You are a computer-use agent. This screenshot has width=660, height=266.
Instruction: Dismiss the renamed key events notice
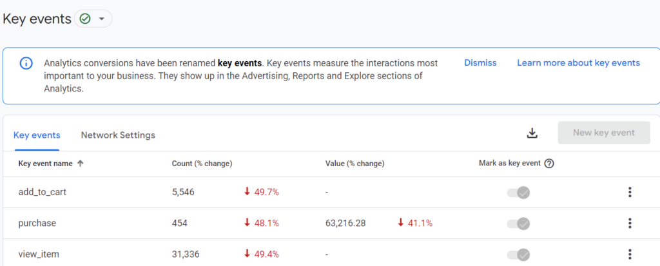tap(480, 62)
